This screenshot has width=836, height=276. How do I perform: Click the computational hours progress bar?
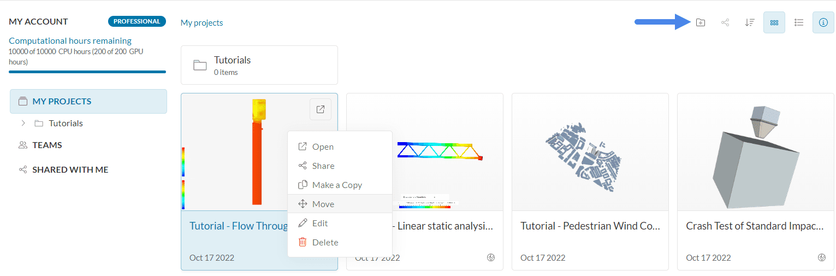87,72
